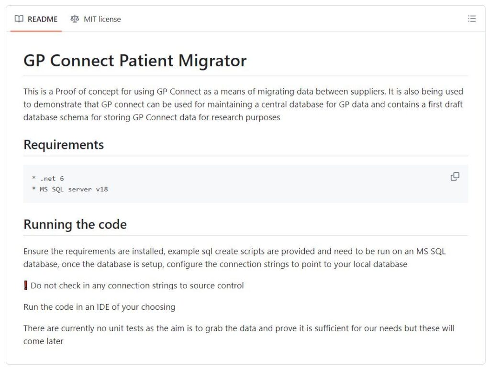Click the red exclamation mark emoji

[x=26, y=285]
